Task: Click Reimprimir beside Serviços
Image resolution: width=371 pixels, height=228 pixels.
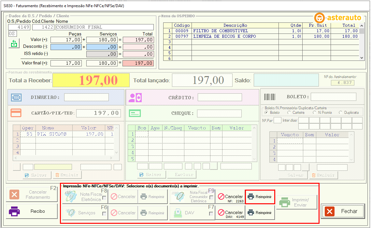Action: tap(152, 213)
